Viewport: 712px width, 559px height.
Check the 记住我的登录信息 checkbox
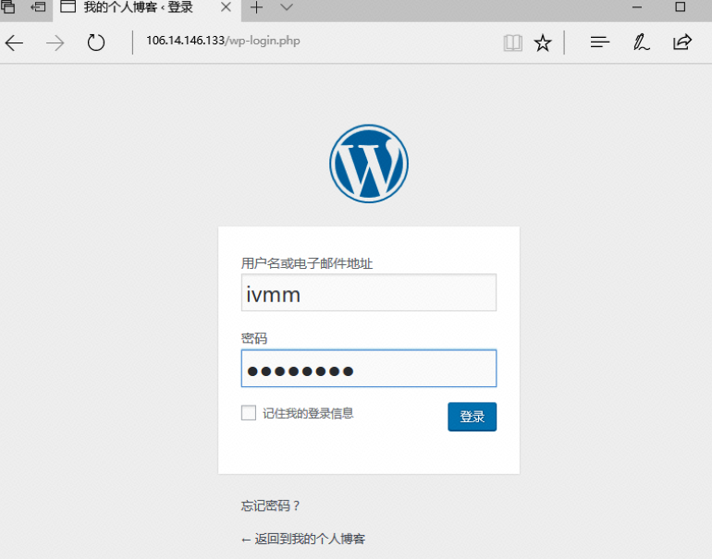pos(249,413)
